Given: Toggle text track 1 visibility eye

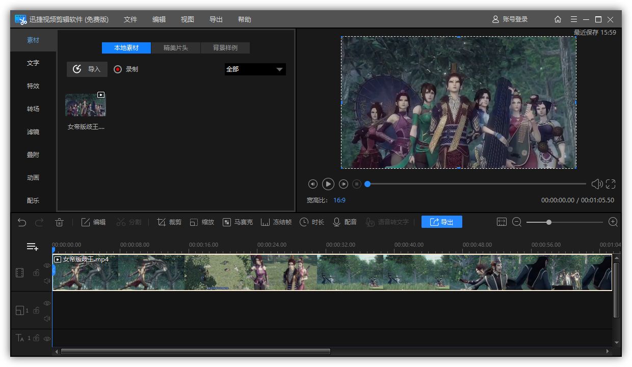Looking at the screenshot, I should pyautogui.click(x=47, y=338).
